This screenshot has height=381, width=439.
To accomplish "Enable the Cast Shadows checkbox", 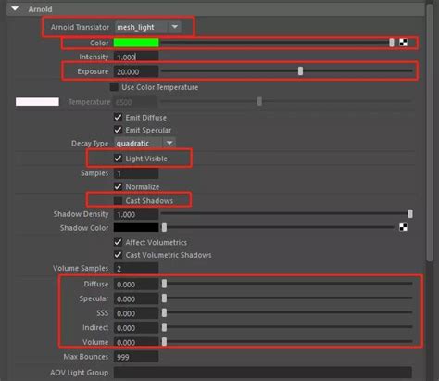I will (x=118, y=200).
